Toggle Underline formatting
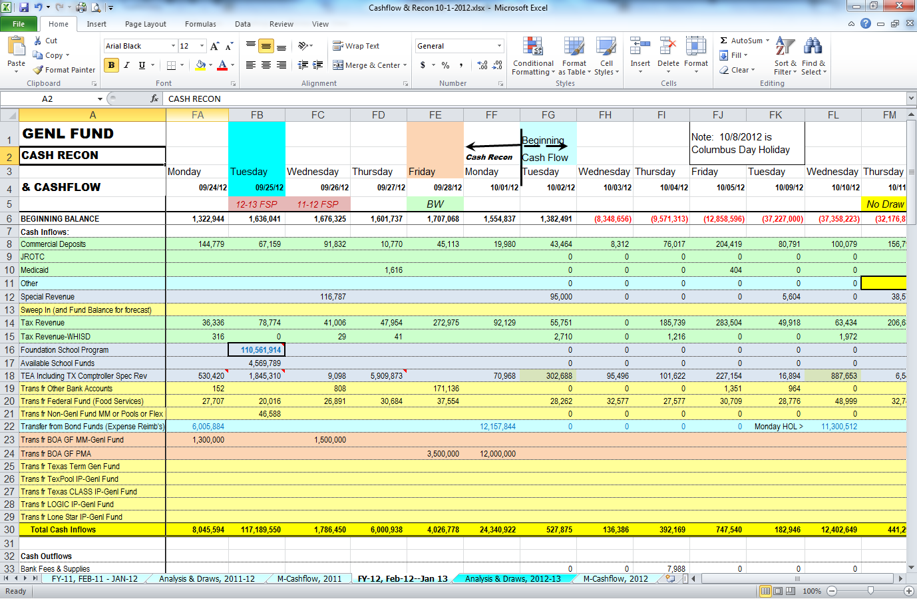Viewport: 917px width, 599px height. [142, 65]
